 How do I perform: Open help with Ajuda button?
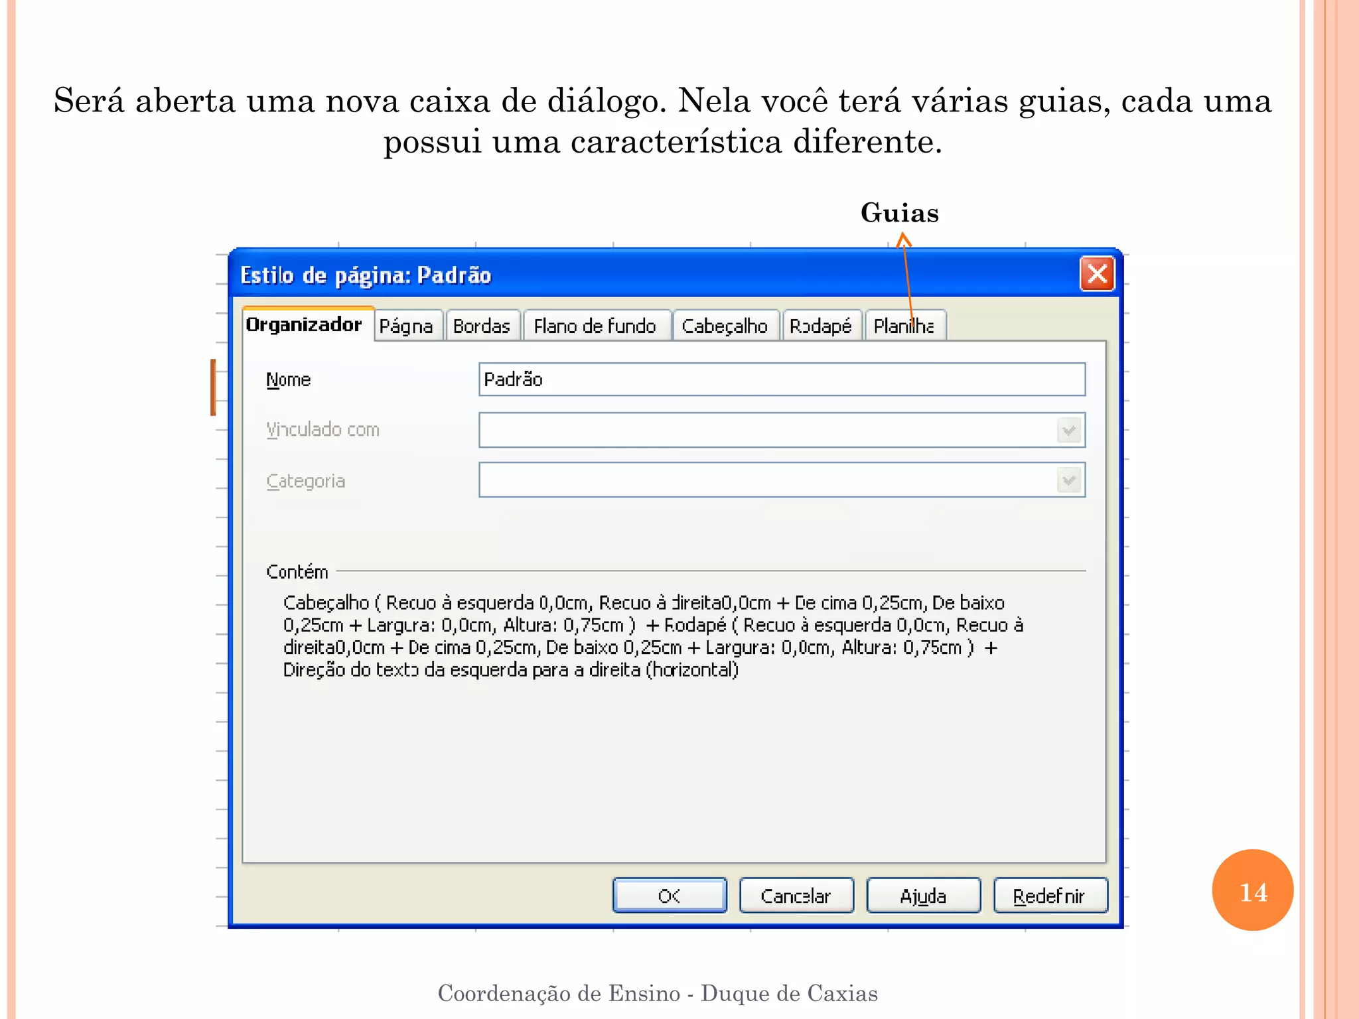(923, 896)
